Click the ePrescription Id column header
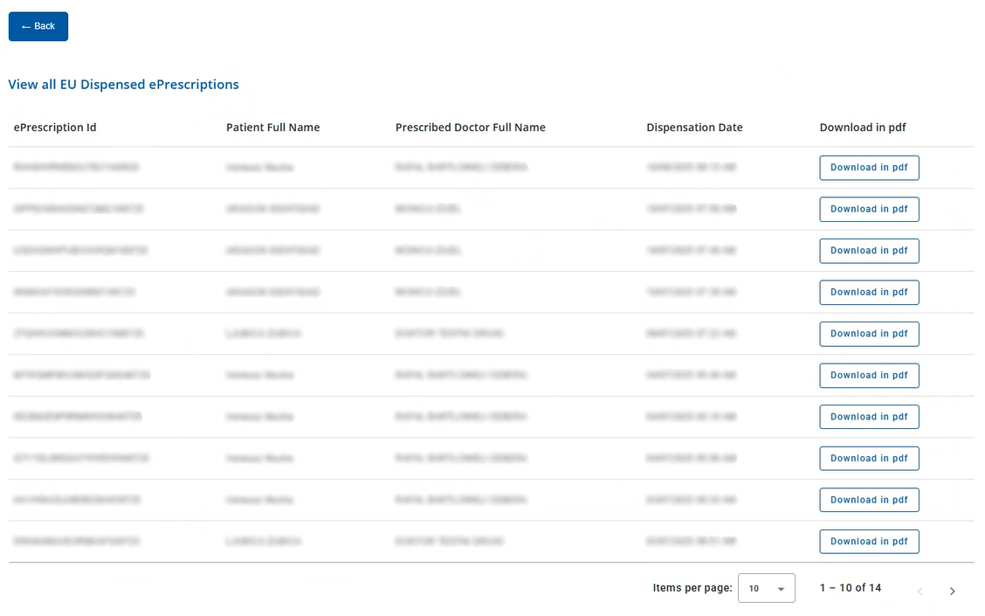The image size is (985, 616). [x=55, y=128]
